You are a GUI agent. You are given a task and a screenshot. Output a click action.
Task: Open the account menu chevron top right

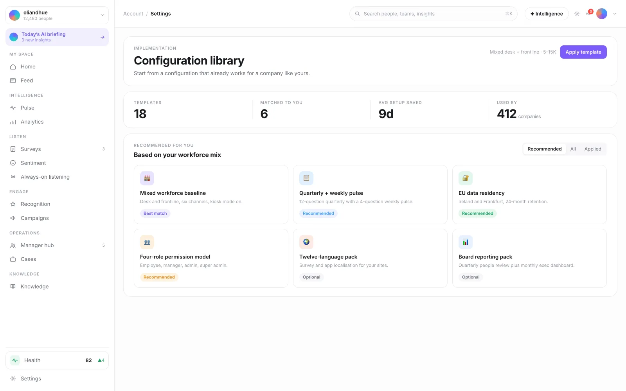(615, 14)
